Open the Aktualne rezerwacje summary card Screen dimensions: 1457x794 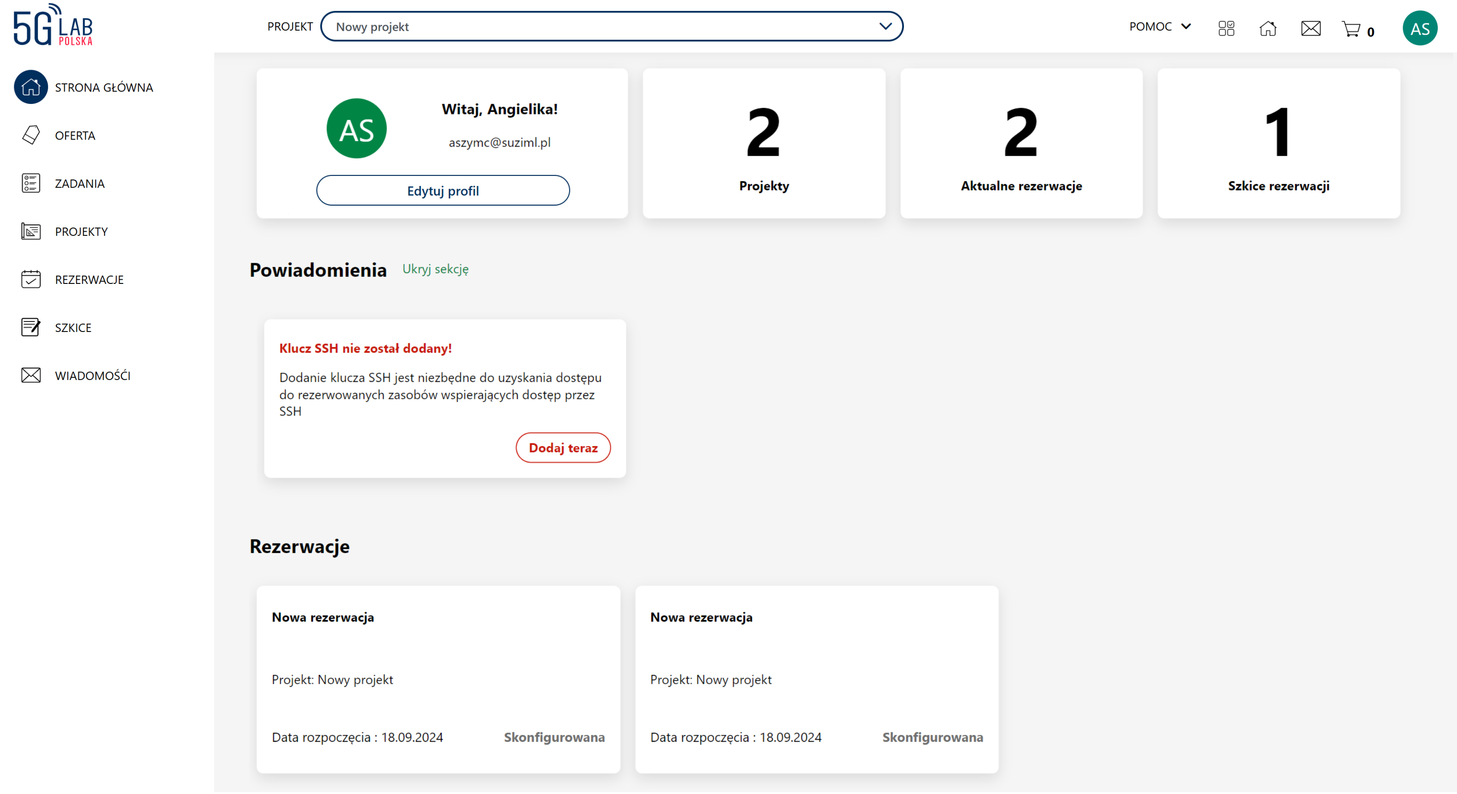[1021, 143]
